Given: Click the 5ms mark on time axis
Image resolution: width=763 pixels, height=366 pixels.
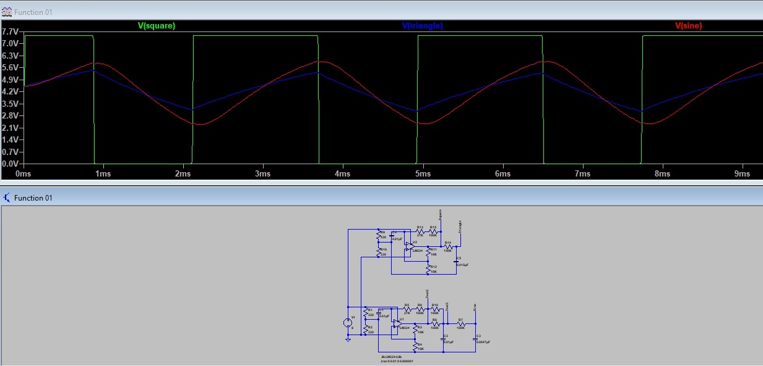Looking at the screenshot, I should 423,174.
